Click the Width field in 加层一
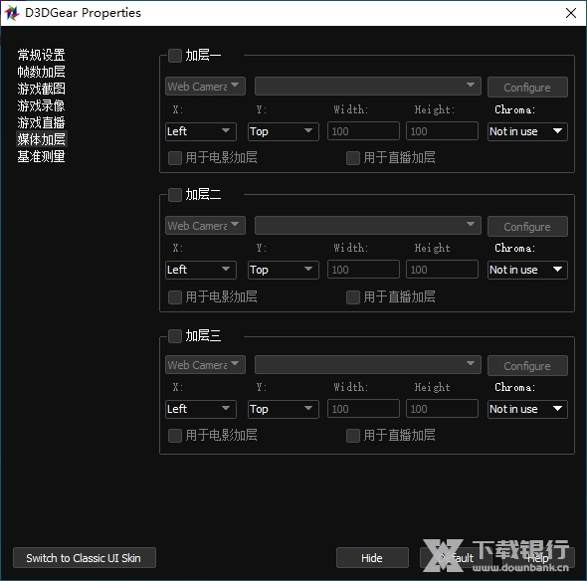This screenshot has width=587, height=581. [363, 131]
